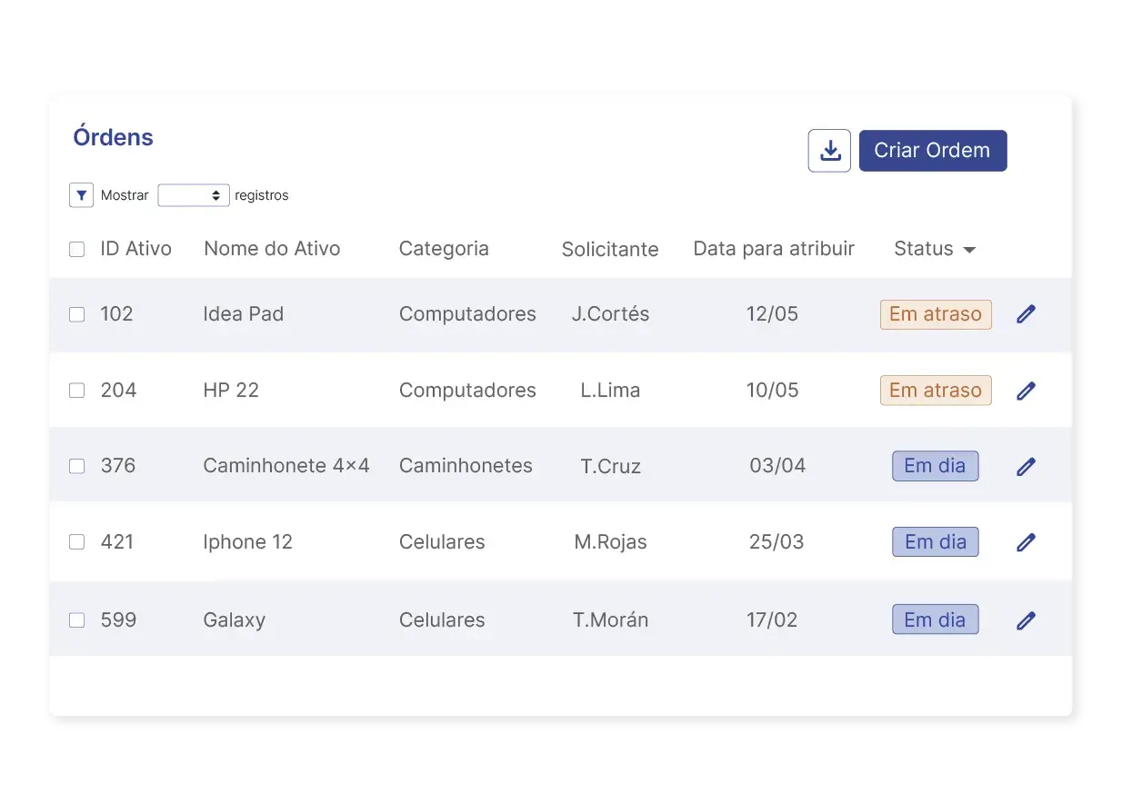The height and width of the screenshot is (812, 1122).
Task: Click the up stepper arrow on the registros selector
Action: tap(218, 190)
